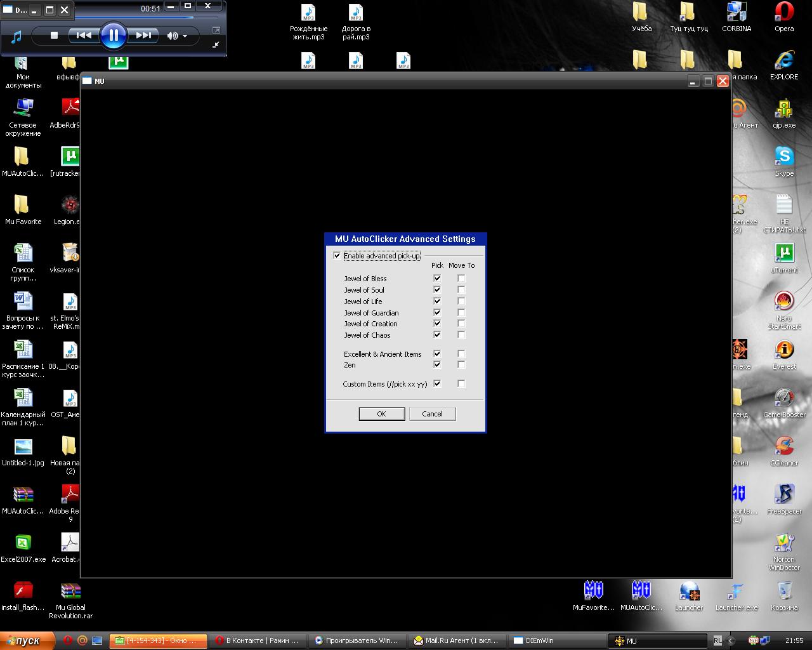The width and height of the screenshot is (812, 650).
Task: Enable Move To for Jewel of Bless
Action: (461, 278)
